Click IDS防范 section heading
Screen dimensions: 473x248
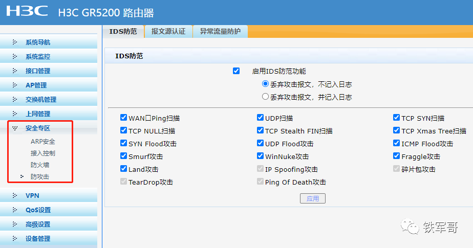coord(129,56)
